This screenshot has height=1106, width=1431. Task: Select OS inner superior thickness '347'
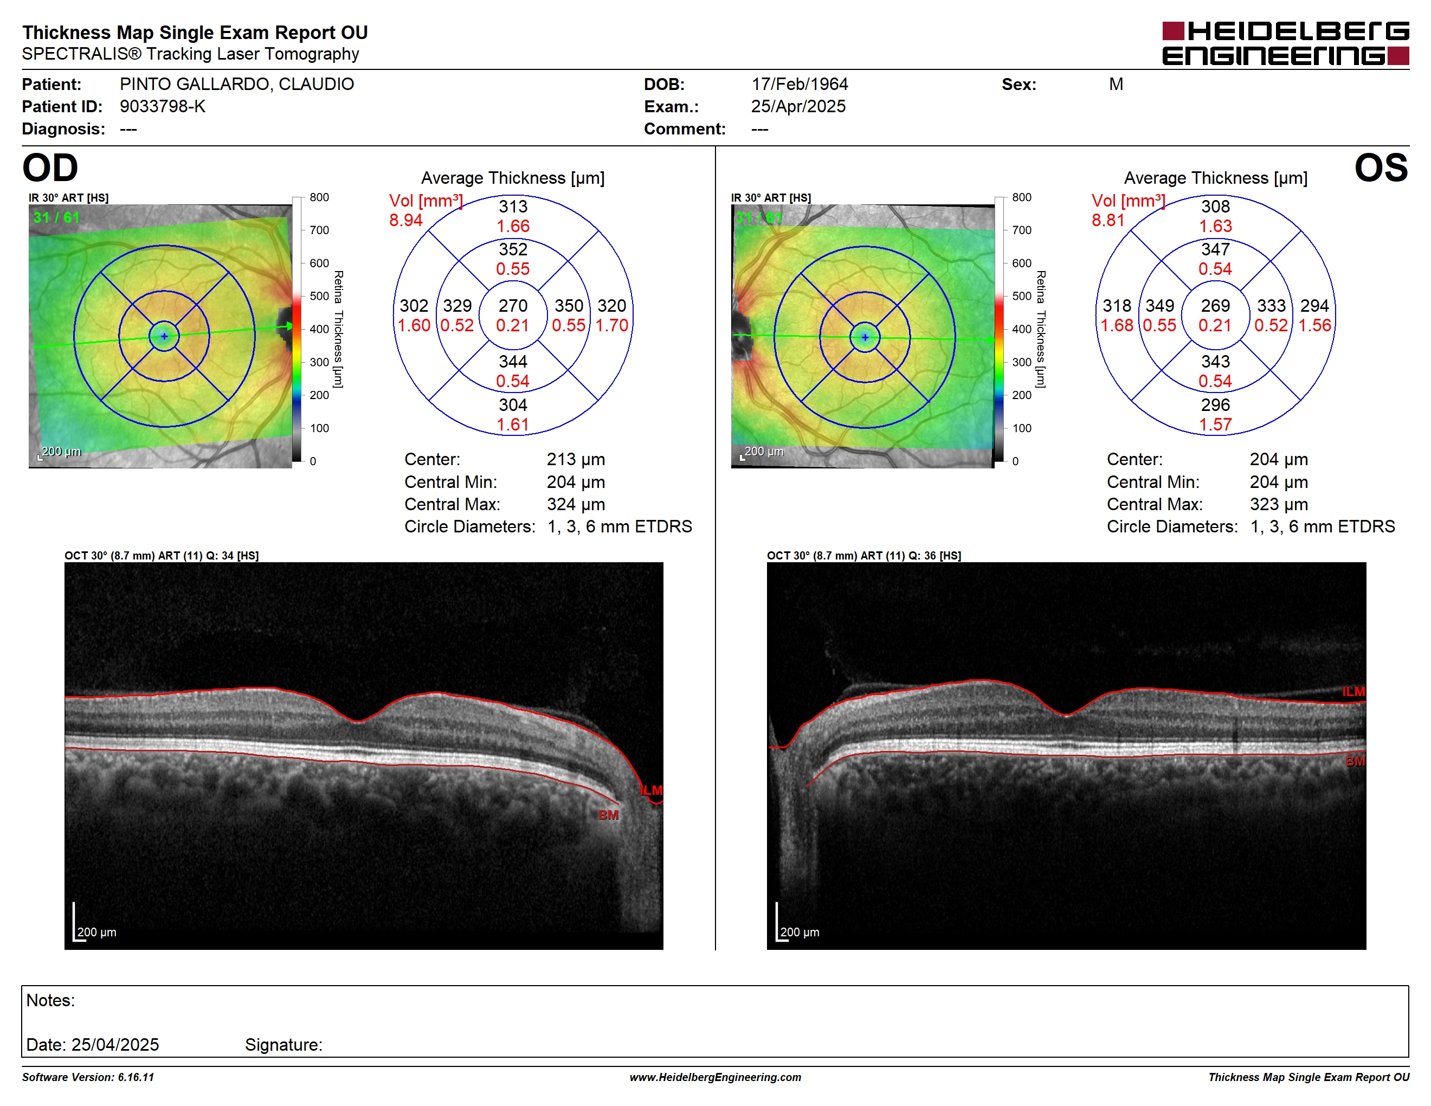point(1215,249)
